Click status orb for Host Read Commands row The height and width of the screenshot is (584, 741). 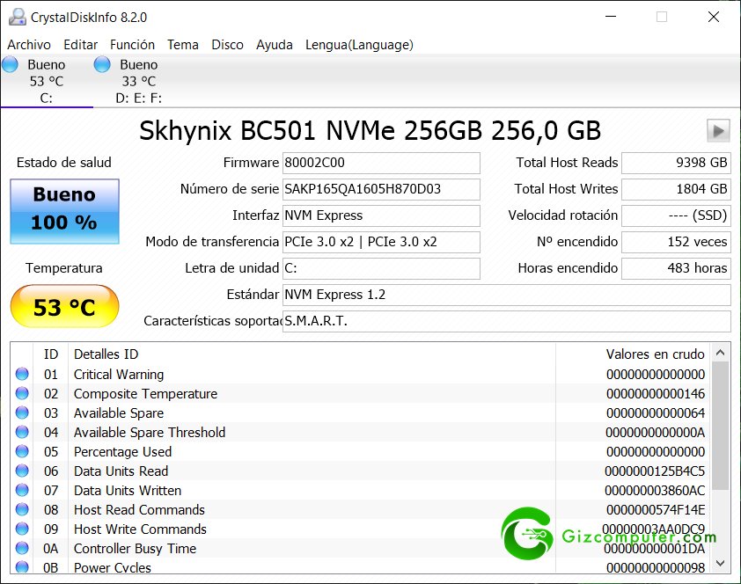tap(22, 509)
